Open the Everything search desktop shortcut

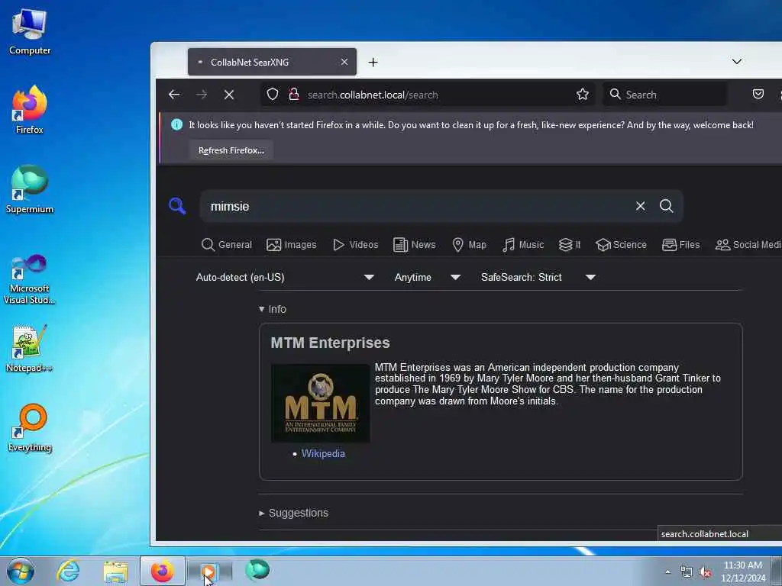pos(30,429)
